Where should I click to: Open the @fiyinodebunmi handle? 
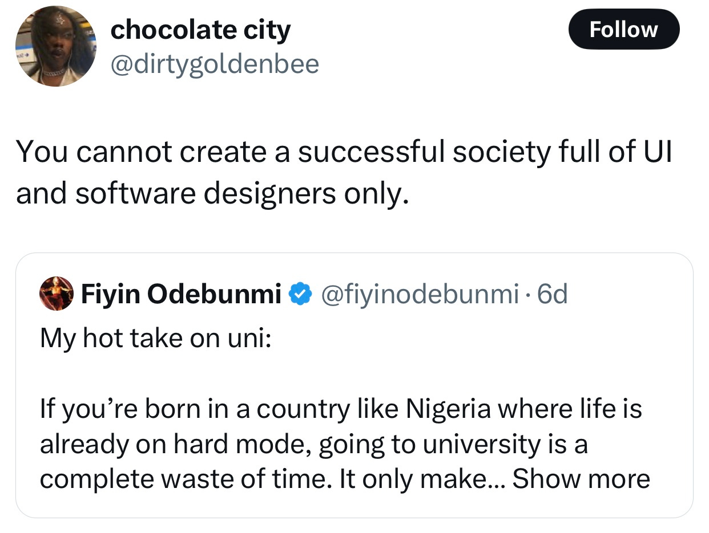pyautogui.click(x=421, y=294)
